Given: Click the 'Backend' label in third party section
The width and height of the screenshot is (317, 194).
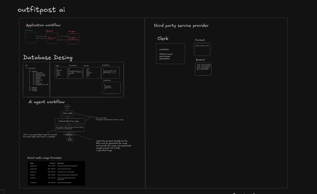Looking at the screenshot, I should click(x=200, y=60).
